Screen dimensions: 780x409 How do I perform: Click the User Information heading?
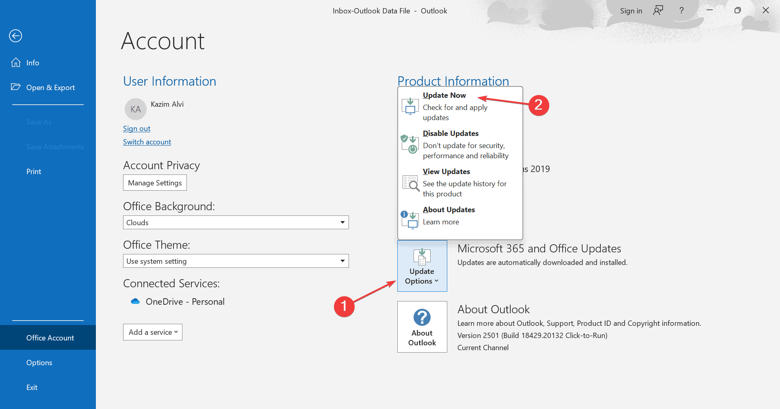(169, 81)
